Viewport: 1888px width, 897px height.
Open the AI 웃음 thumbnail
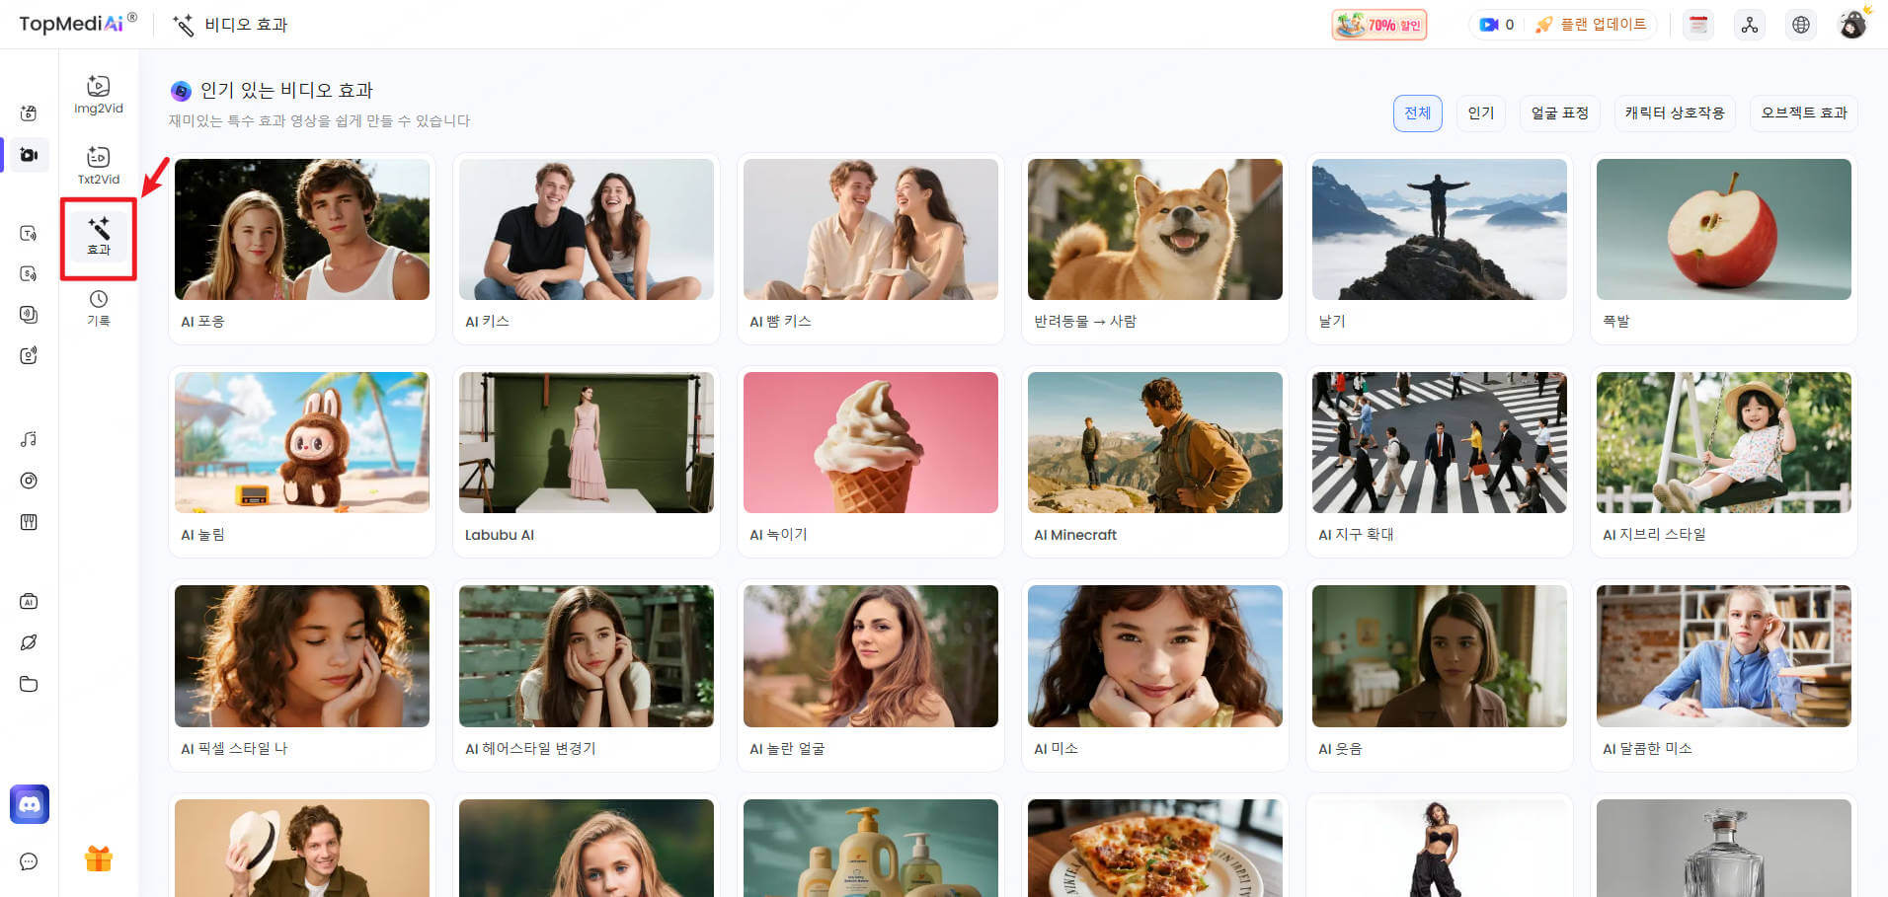click(x=1440, y=656)
